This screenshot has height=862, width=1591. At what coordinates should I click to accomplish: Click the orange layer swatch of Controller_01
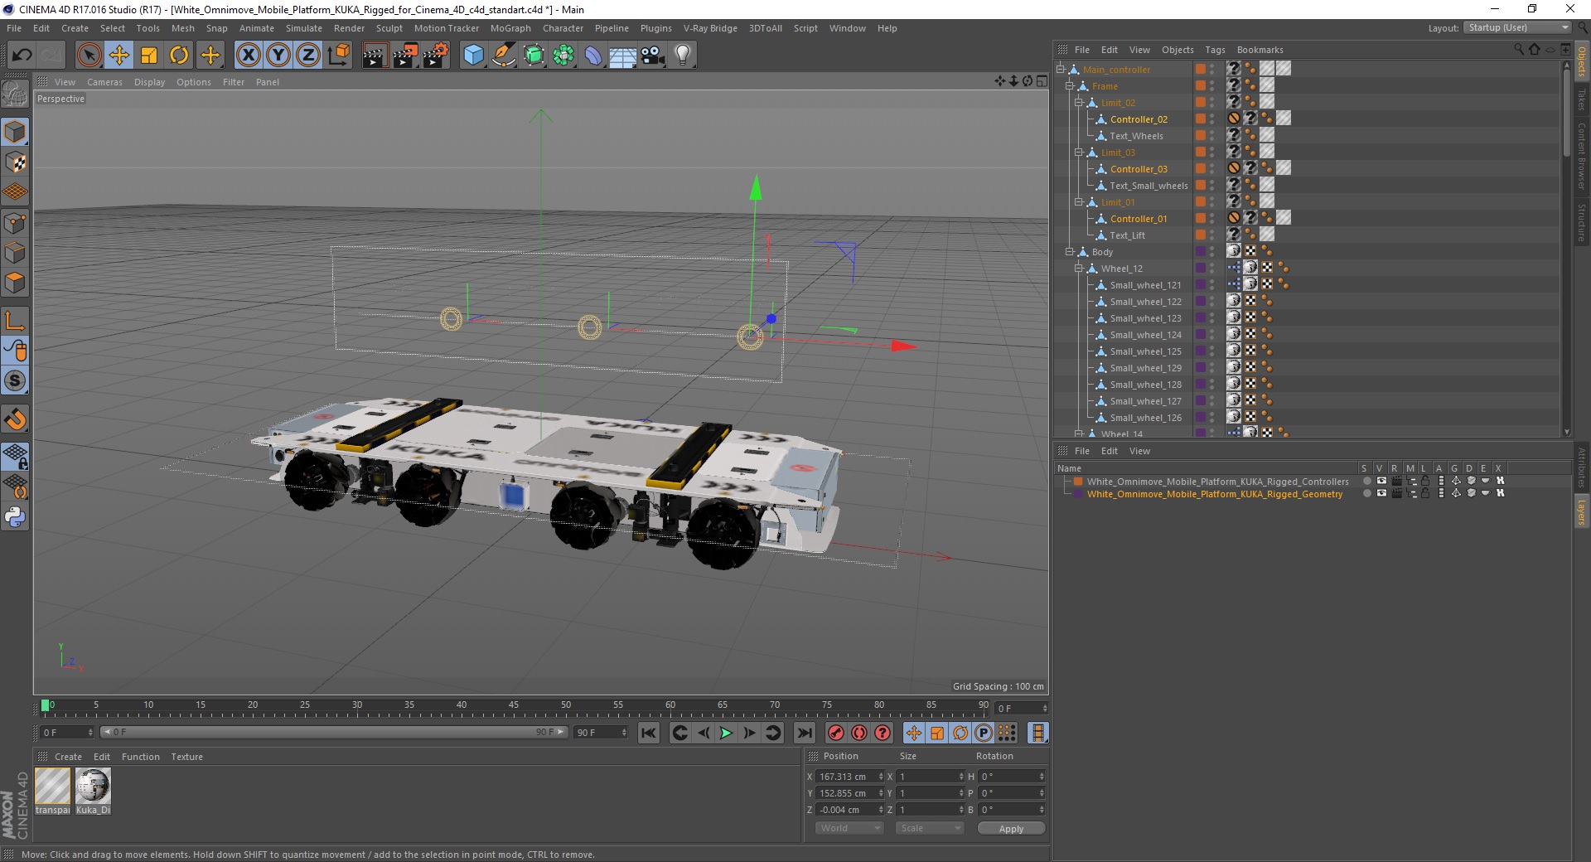click(1200, 218)
